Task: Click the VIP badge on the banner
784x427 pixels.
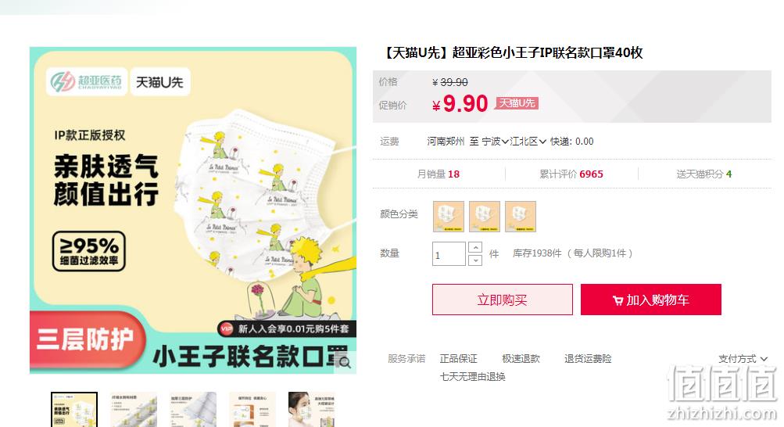Action: click(227, 328)
